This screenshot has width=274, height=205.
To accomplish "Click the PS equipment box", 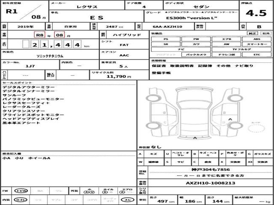I will tap(166, 39).
